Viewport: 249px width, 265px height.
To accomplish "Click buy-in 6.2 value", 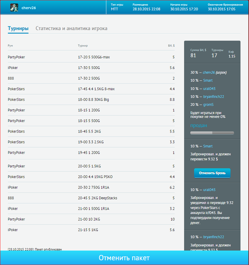I will [172, 187].
